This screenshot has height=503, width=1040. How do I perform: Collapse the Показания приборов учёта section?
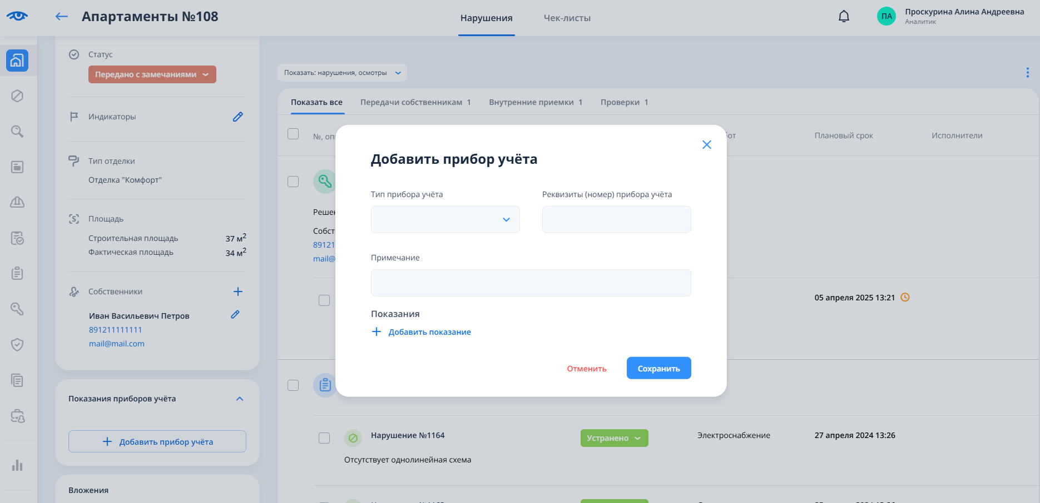240,399
